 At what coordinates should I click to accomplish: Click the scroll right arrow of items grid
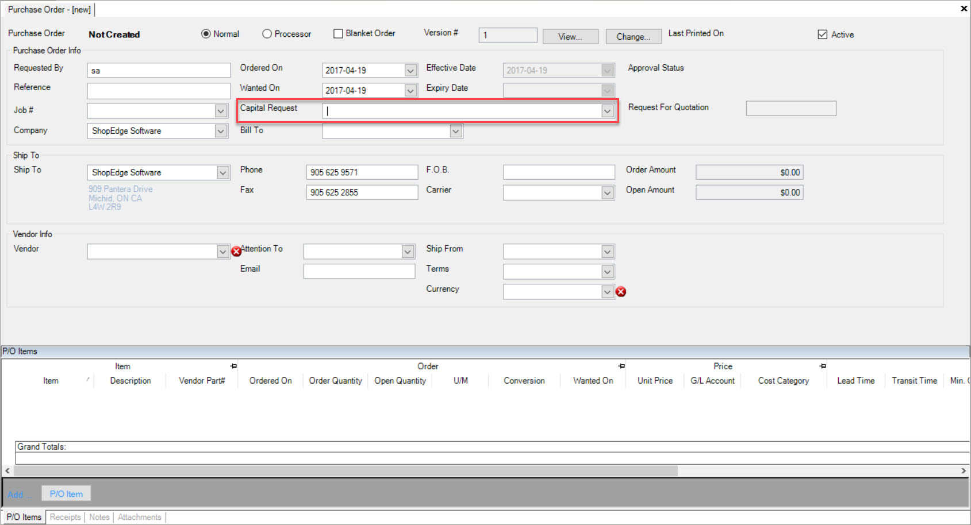tap(964, 471)
